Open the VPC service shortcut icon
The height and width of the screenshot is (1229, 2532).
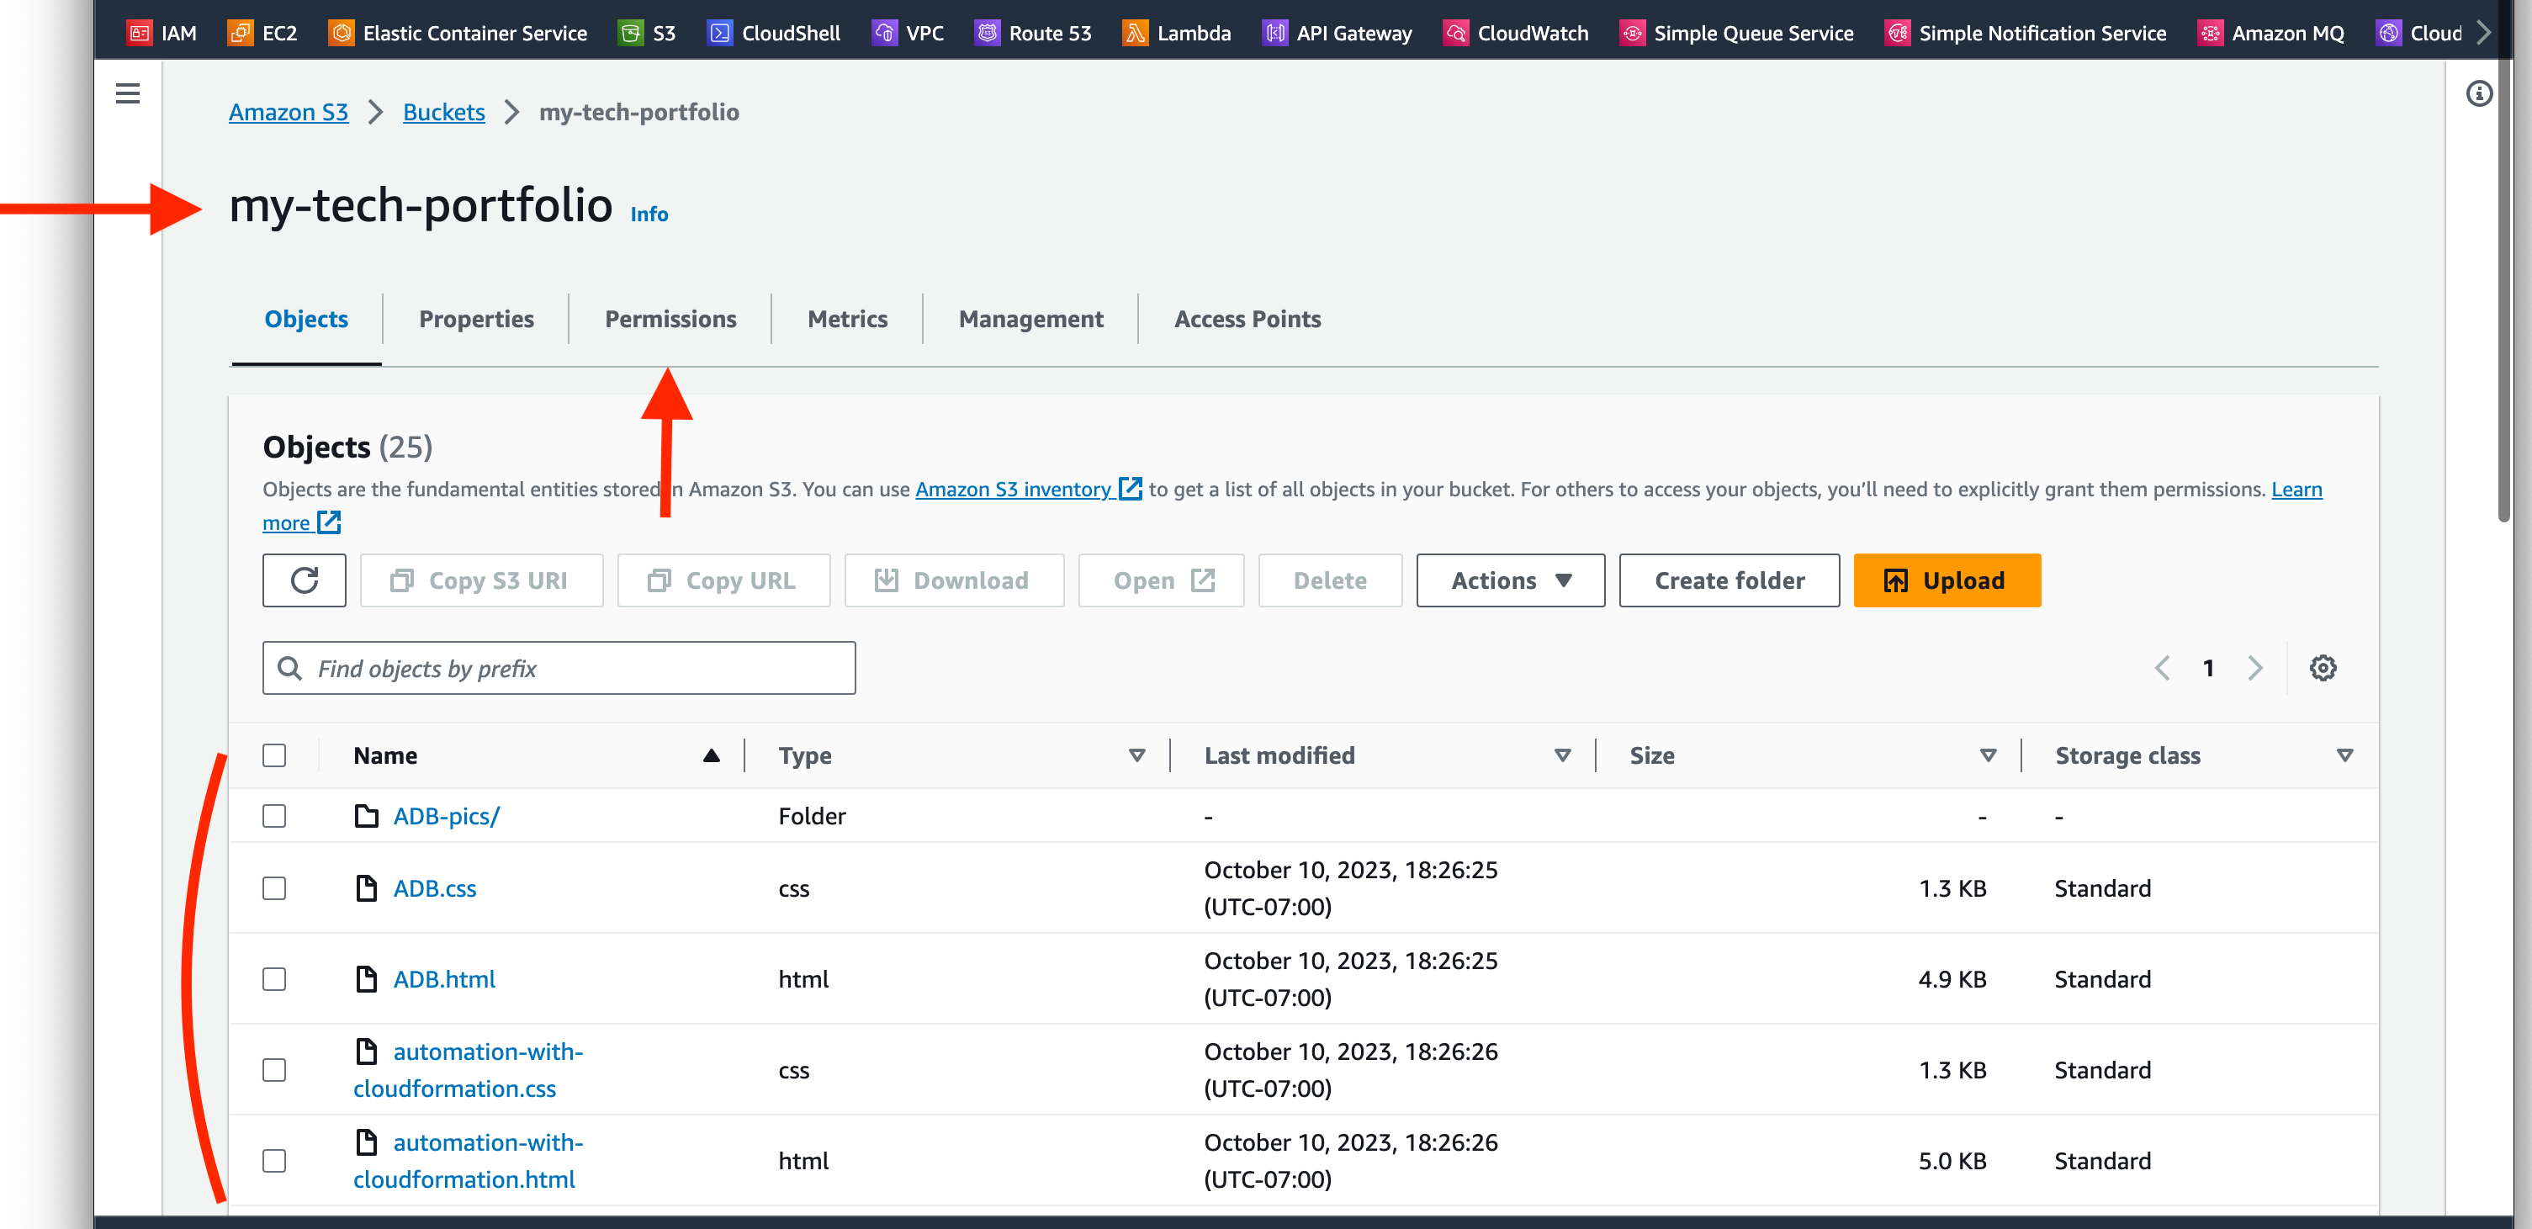885,33
